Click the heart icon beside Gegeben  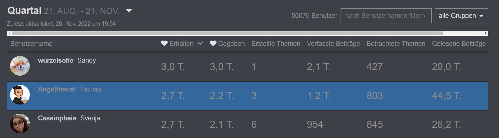click(x=213, y=44)
